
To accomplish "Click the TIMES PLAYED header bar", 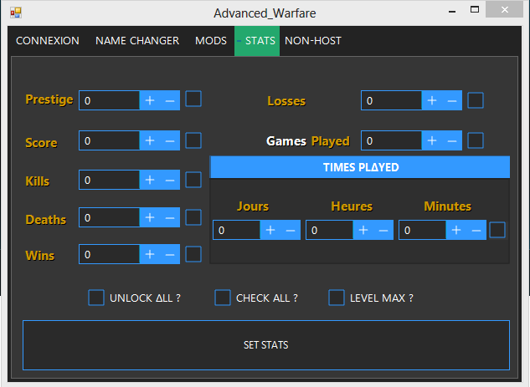I will coord(360,167).
